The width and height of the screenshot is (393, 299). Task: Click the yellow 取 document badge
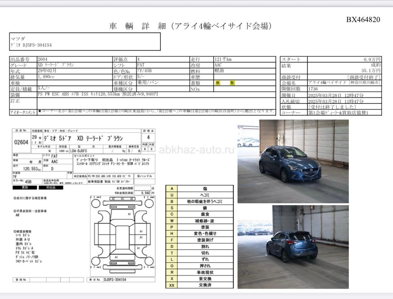click(232, 83)
